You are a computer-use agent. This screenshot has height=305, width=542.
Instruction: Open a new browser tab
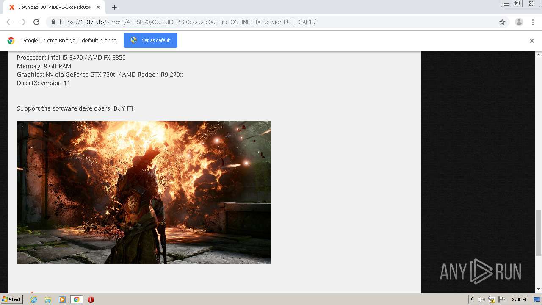(114, 7)
